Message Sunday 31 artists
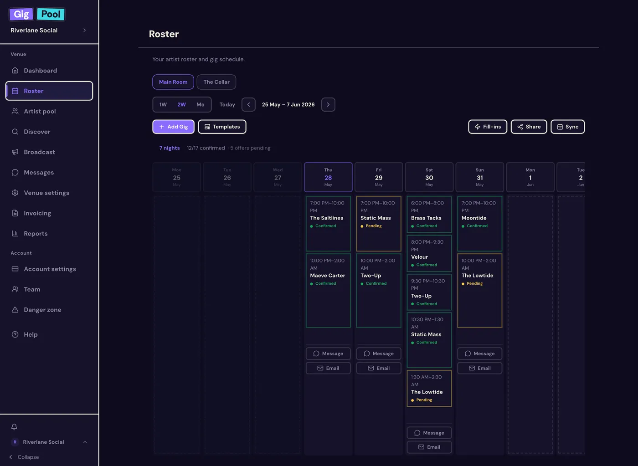Image resolution: width=638 pixels, height=466 pixels. point(480,353)
